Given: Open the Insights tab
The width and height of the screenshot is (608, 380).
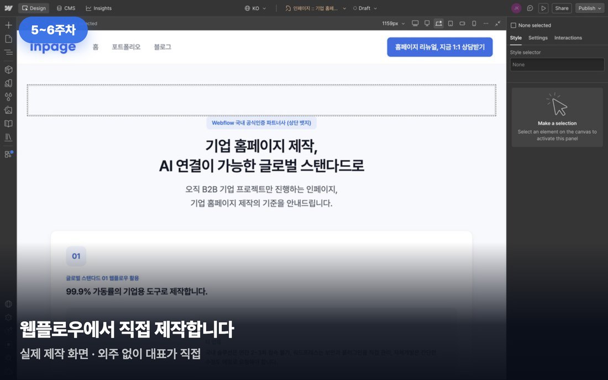Looking at the screenshot, I should point(98,8).
